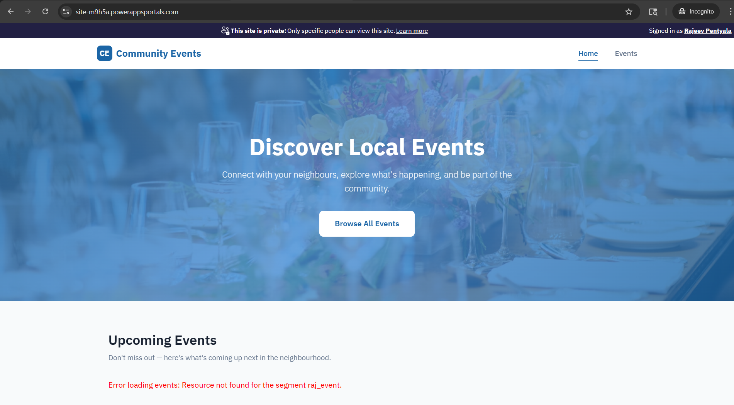Reload the current page

pos(45,12)
